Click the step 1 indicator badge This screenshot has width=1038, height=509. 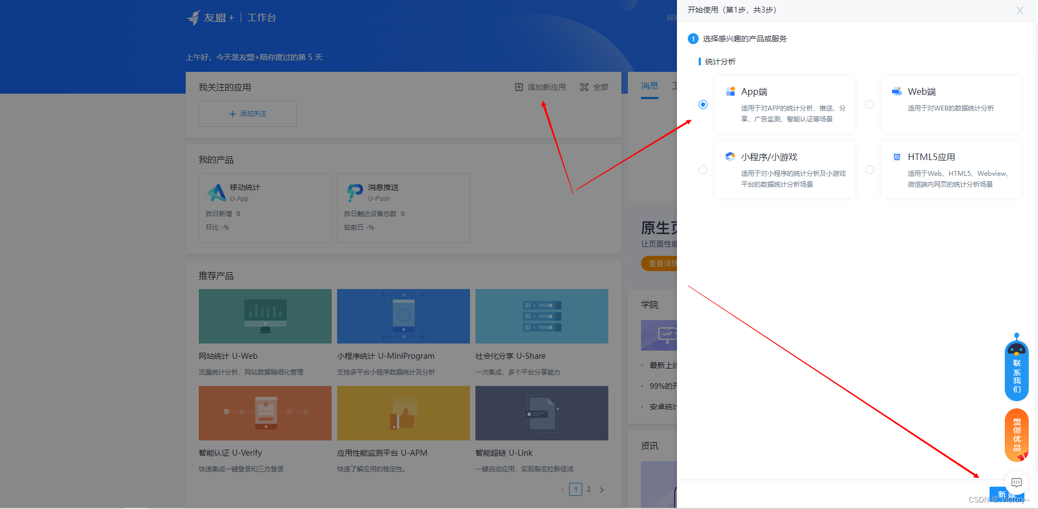[693, 39]
